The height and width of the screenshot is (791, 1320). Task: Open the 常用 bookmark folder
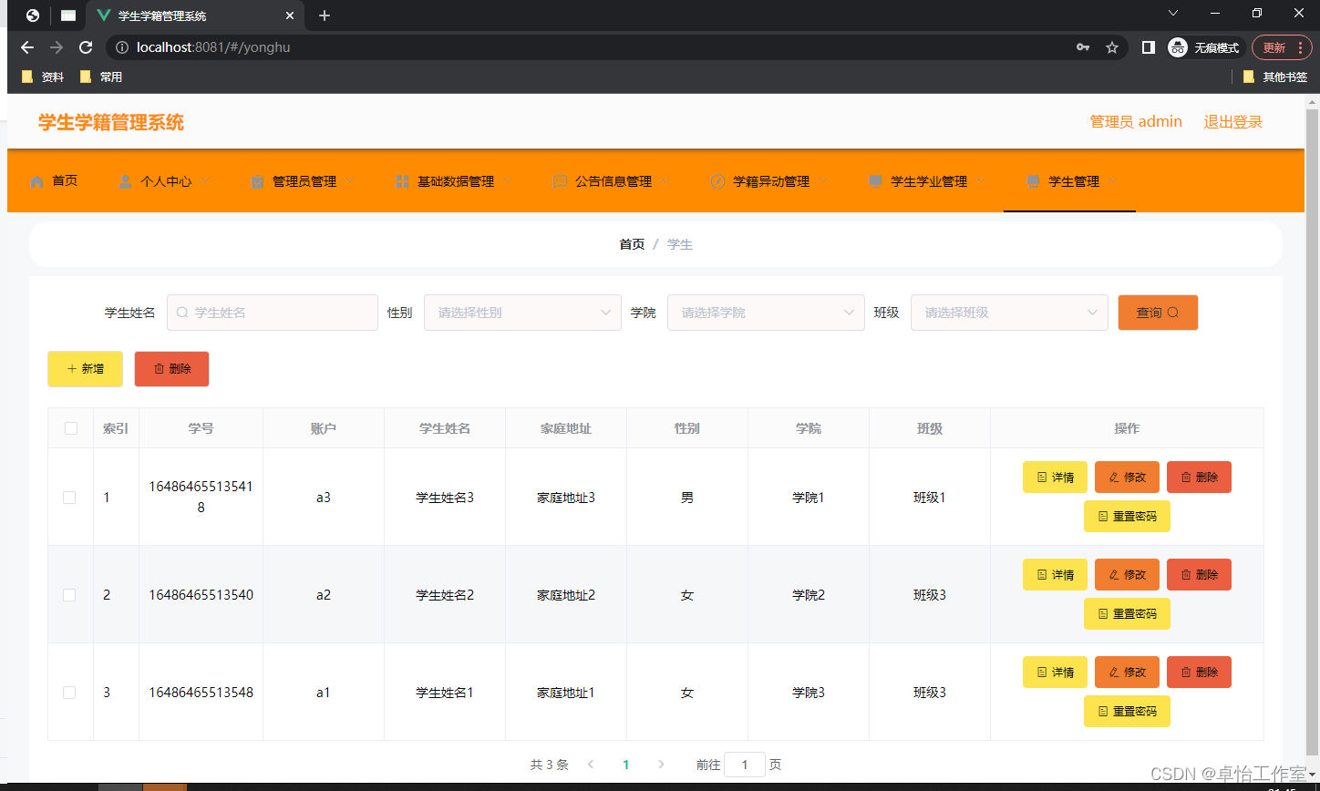pyautogui.click(x=101, y=77)
